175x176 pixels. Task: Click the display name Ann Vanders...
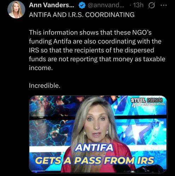coord(52,5)
